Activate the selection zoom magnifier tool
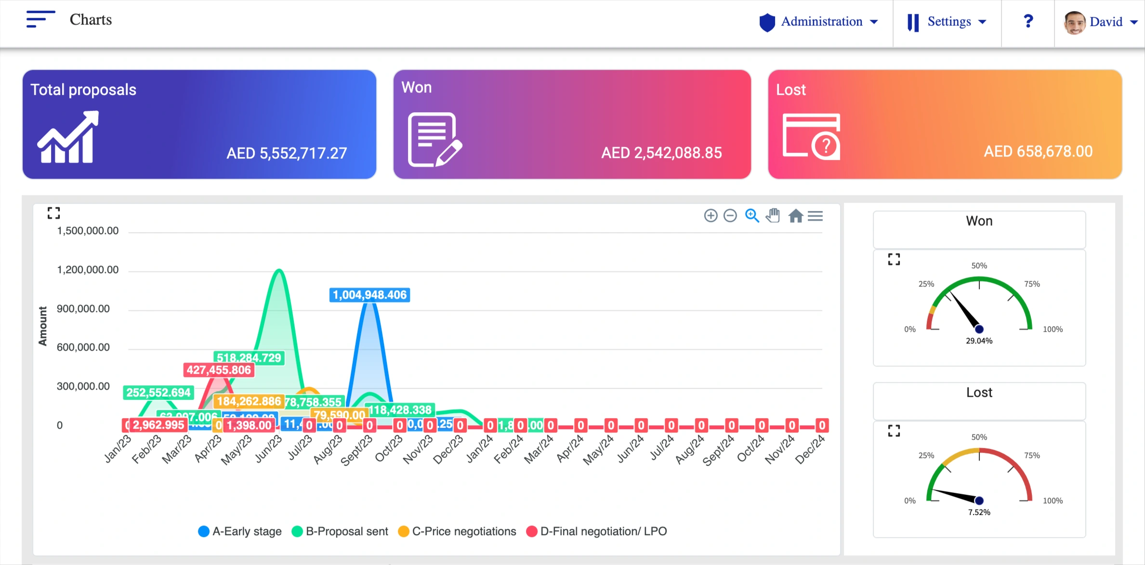 (751, 216)
